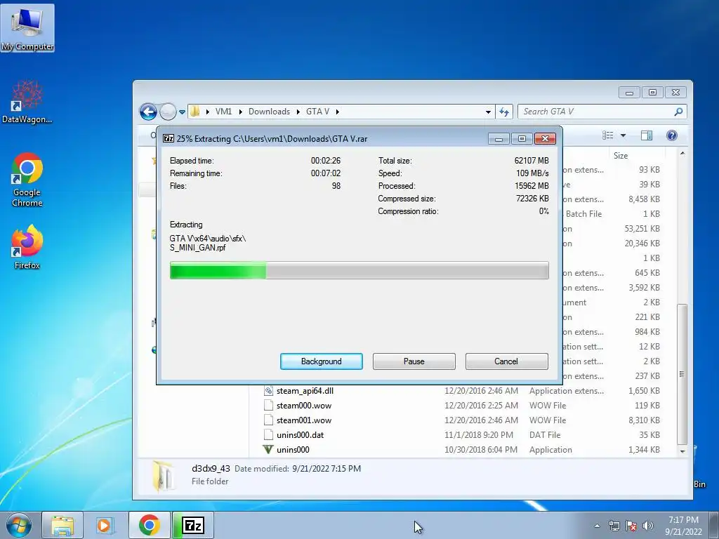
Task: Show hidden system tray icons
Action: 597,526
